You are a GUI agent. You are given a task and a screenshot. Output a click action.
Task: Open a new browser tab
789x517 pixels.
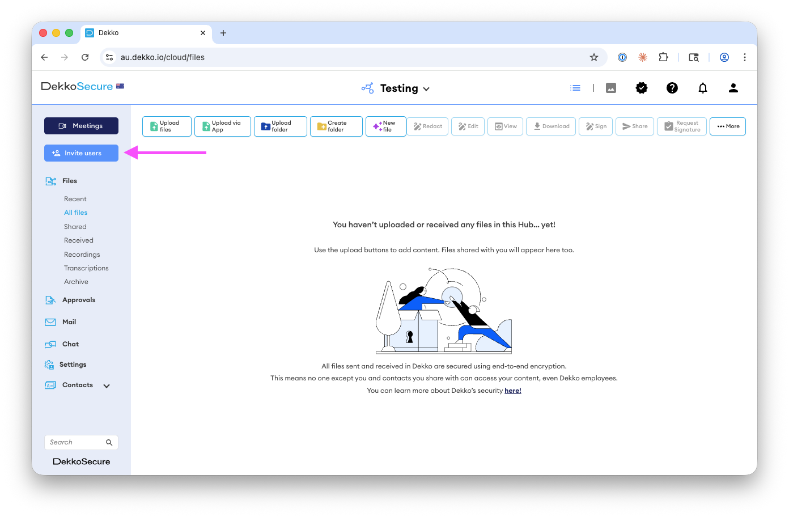pos(223,33)
